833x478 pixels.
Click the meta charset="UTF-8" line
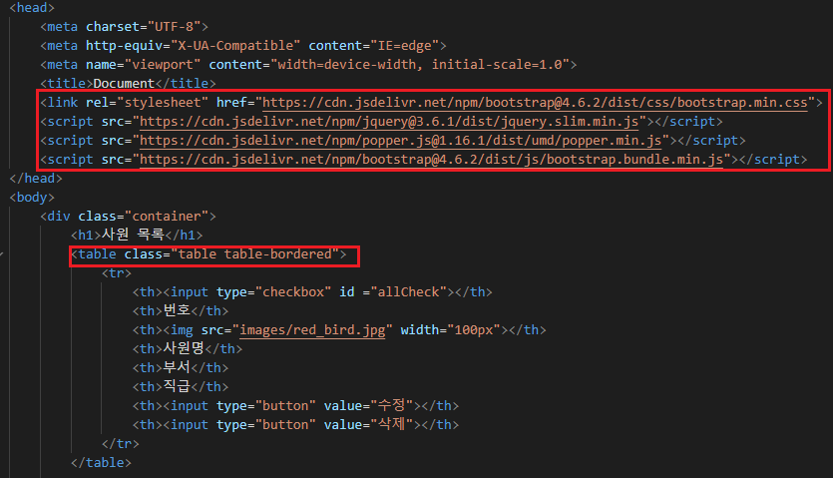pos(125,27)
